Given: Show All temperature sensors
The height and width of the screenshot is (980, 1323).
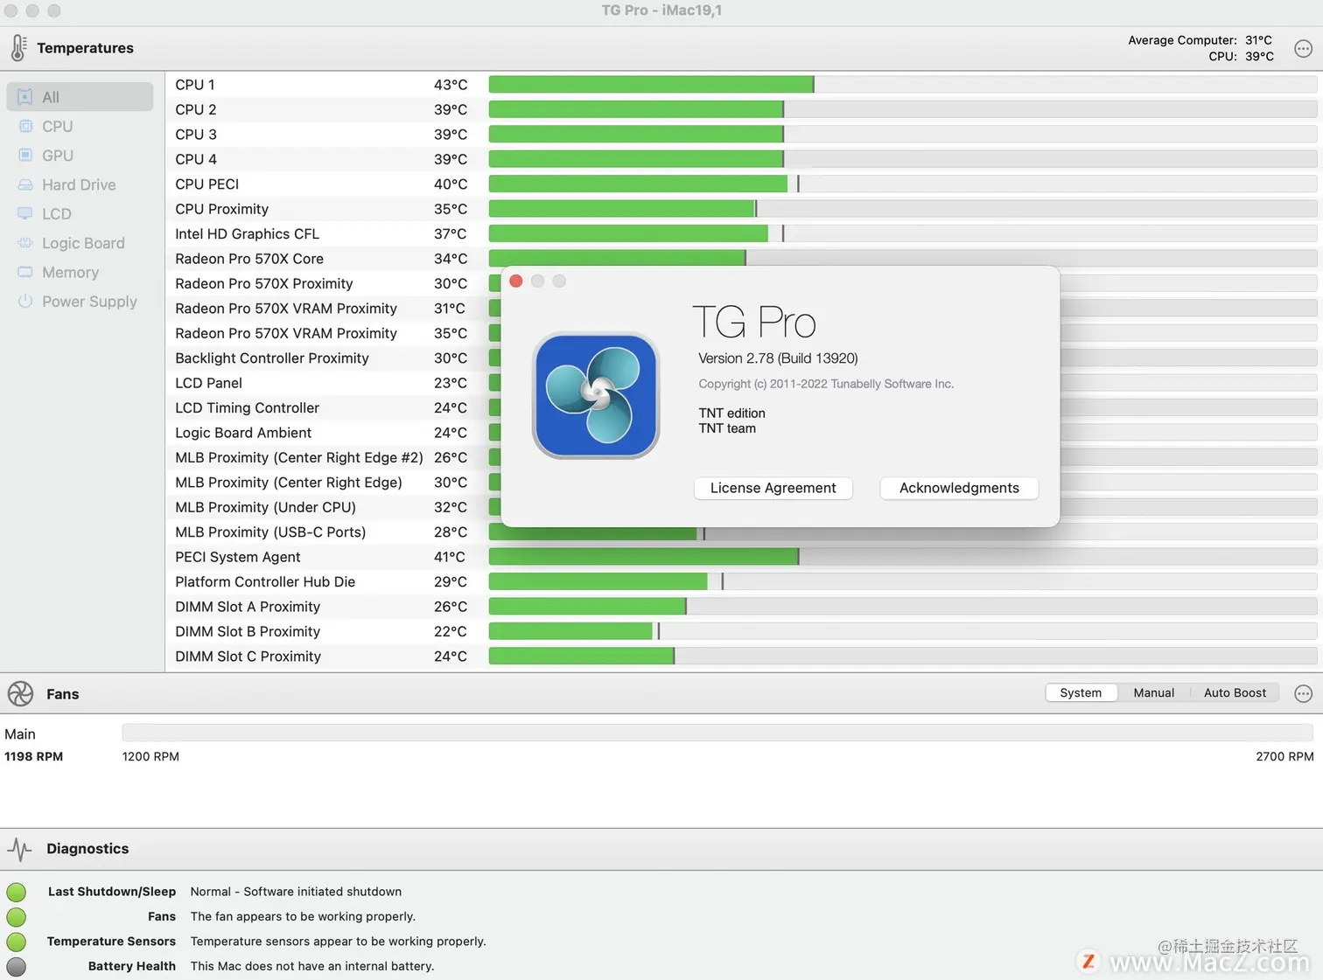Looking at the screenshot, I should coord(80,97).
